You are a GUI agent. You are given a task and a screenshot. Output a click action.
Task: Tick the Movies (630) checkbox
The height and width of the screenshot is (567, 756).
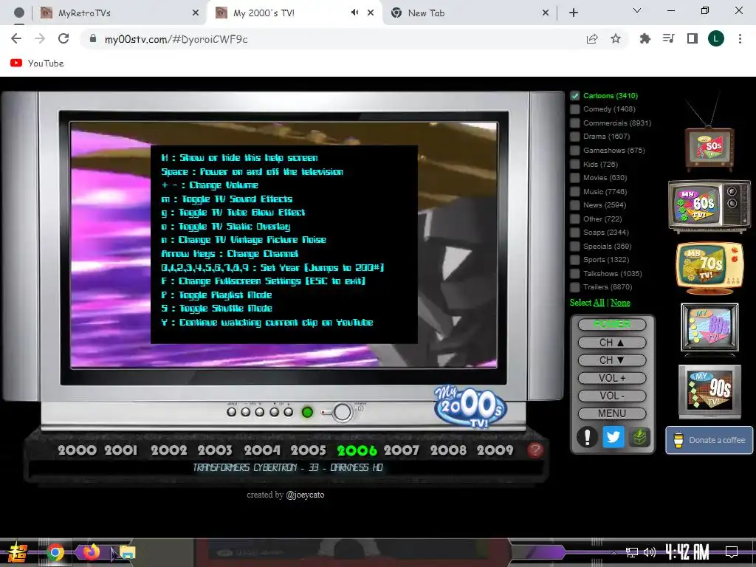point(574,177)
